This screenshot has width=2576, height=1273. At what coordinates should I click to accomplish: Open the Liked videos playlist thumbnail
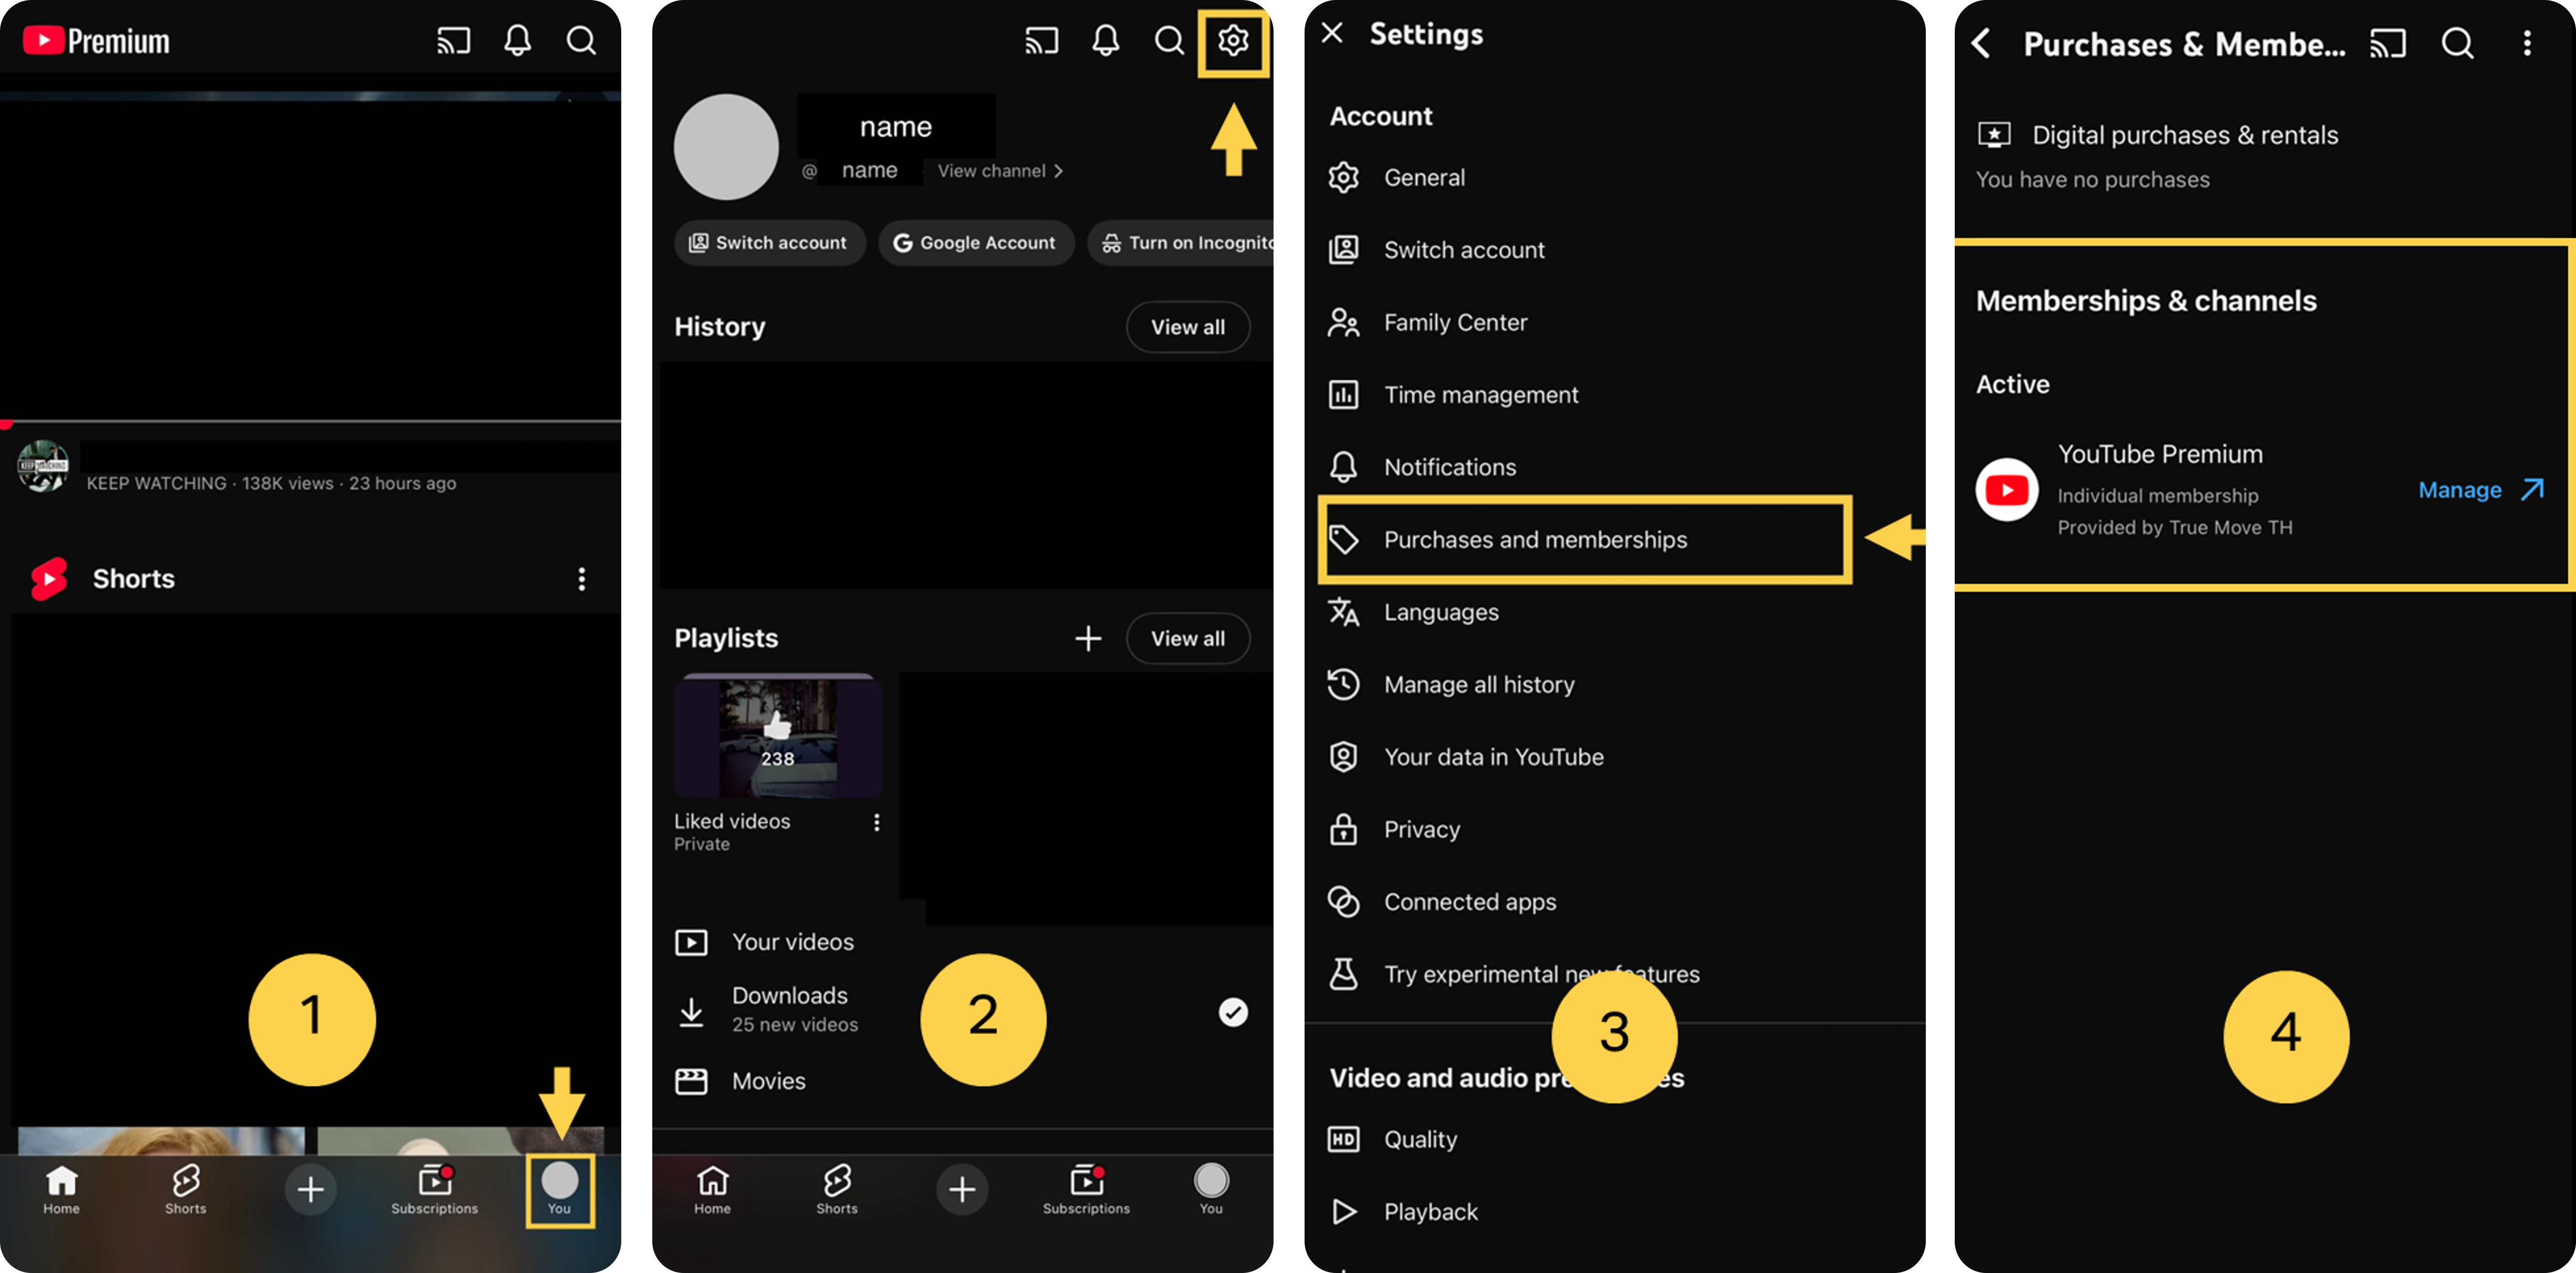pos(779,737)
